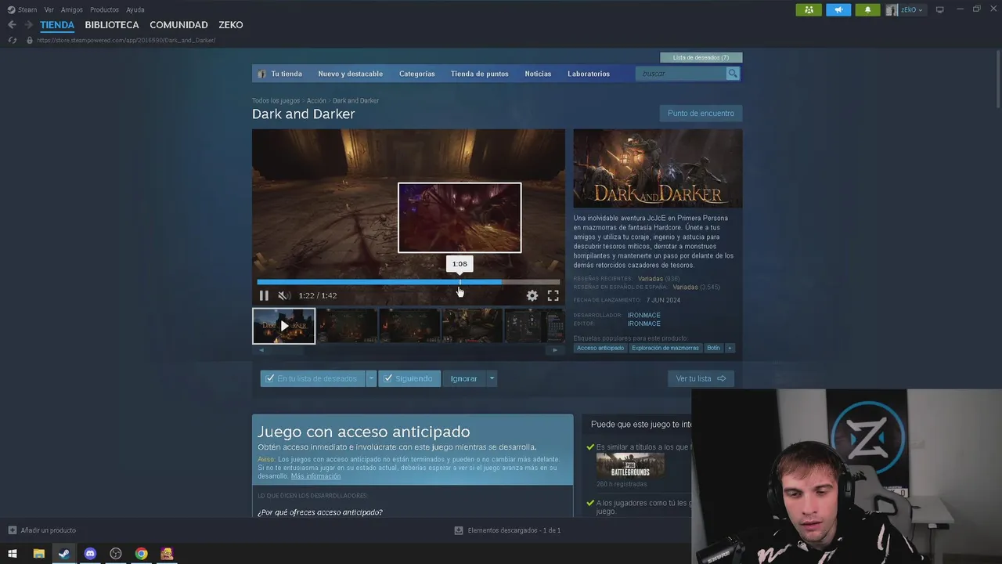Select the second media thumbnail
1002x564 pixels.
pyautogui.click(x=347, y=326)
